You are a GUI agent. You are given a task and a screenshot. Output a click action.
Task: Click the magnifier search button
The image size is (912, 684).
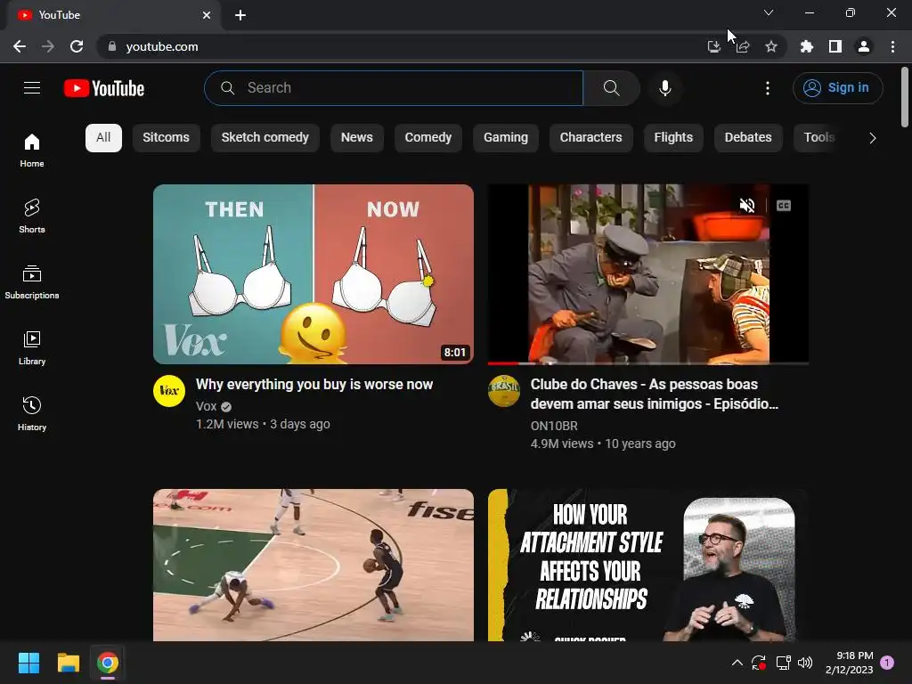click(x=611, y=88)
